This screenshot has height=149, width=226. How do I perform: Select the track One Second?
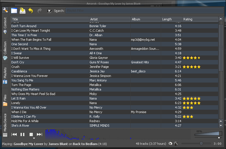tap(115, 44)
